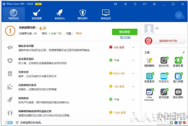The height and width of the screenshot is (126, 188).
Task: Click the shield 安全相关项目 row icon
Action: coord(10,61)
